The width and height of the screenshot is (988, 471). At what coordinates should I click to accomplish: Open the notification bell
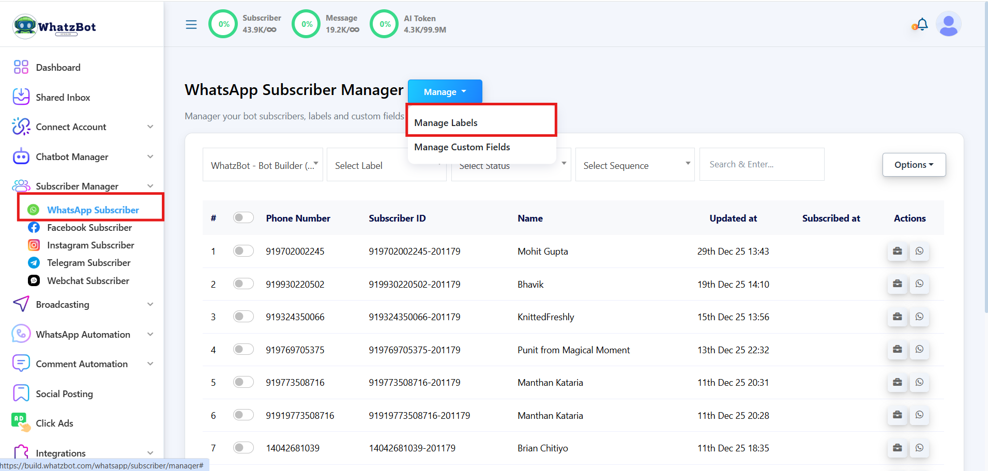922,24
